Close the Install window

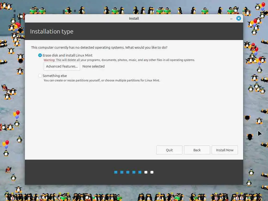click(x=238, y=18)
